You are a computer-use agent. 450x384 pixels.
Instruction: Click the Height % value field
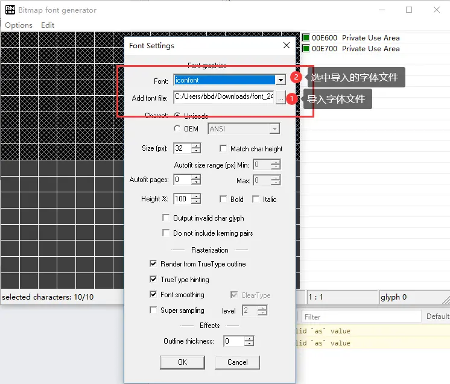click(183, 199)
